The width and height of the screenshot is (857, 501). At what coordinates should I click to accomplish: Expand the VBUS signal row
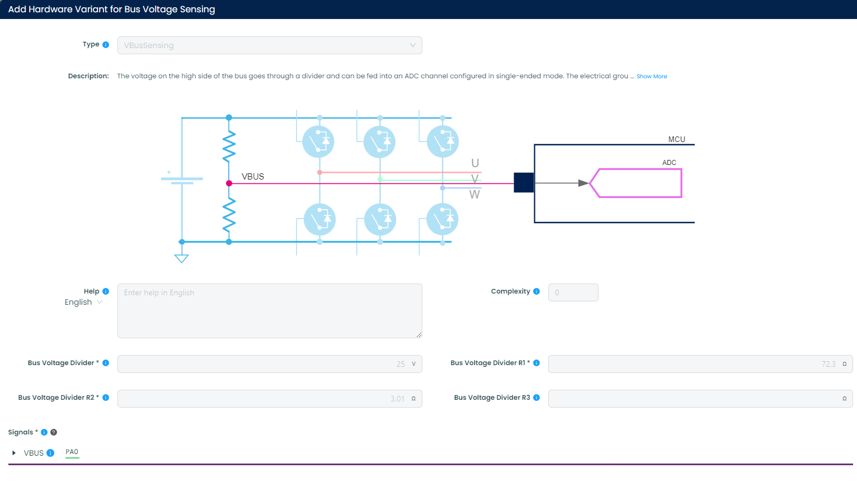click(15, 453)
